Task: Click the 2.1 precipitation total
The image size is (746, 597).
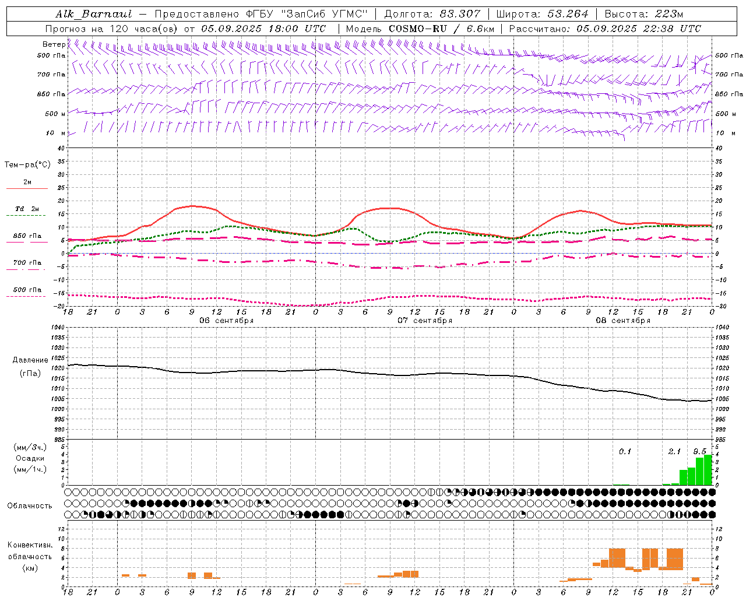Action: [674, 451]
